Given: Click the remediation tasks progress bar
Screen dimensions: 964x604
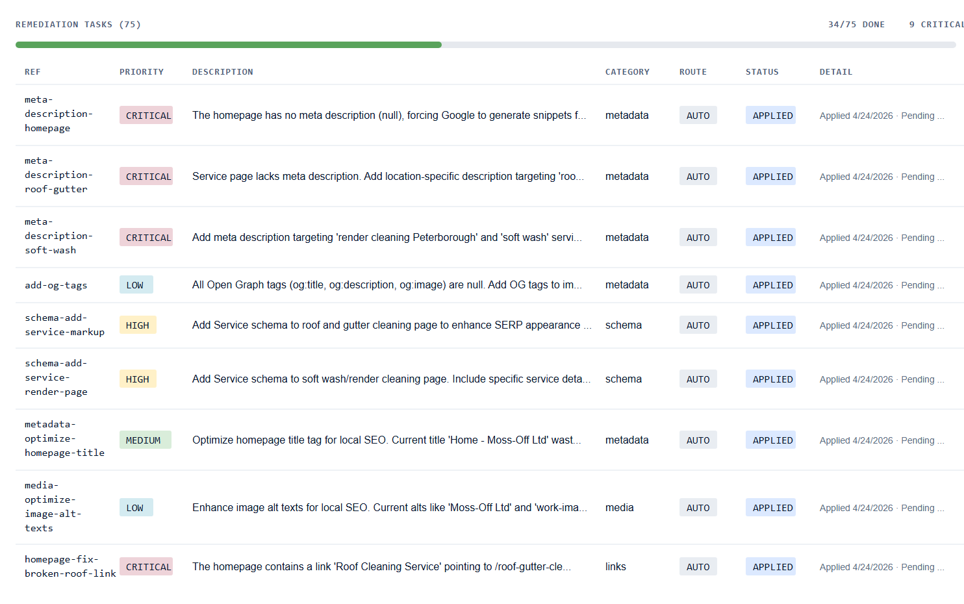Looking at the screenshot, I should click(x=486, y=45).
